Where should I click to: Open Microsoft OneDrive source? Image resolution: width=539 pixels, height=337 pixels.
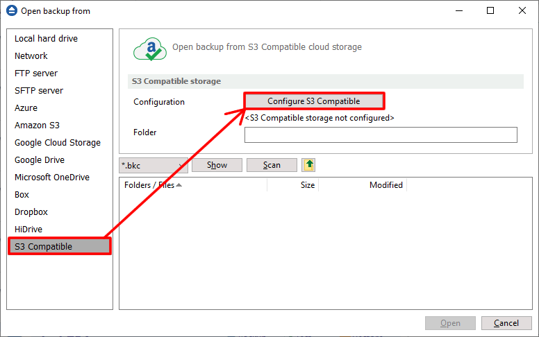[52, 178]
